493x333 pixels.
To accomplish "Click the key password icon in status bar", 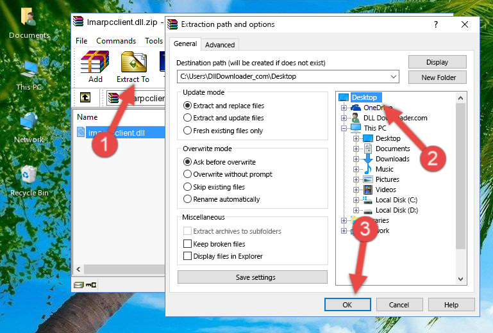I will (91, 285).
